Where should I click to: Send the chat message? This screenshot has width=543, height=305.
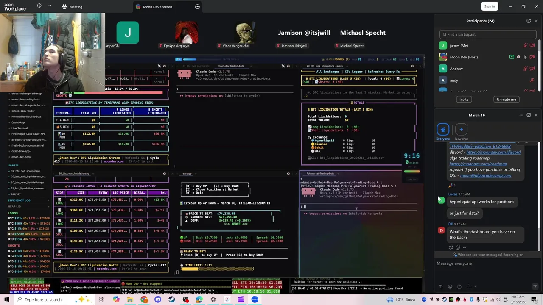535,287
